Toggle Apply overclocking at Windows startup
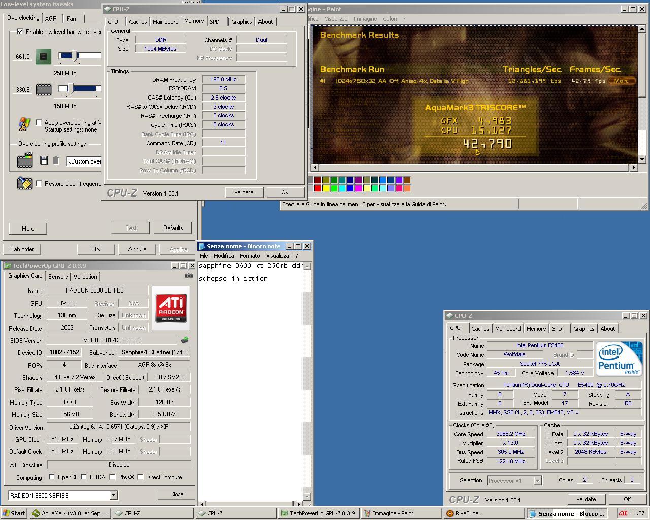 pos(39,122)
